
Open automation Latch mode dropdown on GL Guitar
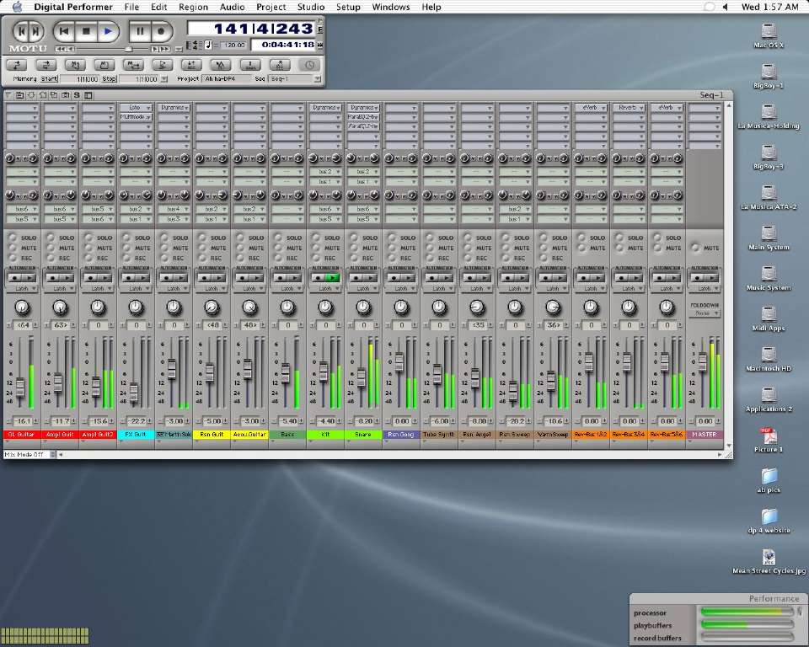pyautogui.click(x=22, y=288)
